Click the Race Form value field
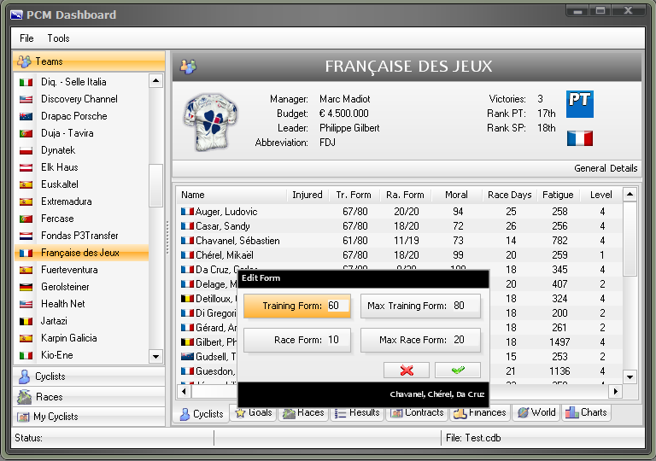This screenshot has height=461, width=656. point(337,340)
